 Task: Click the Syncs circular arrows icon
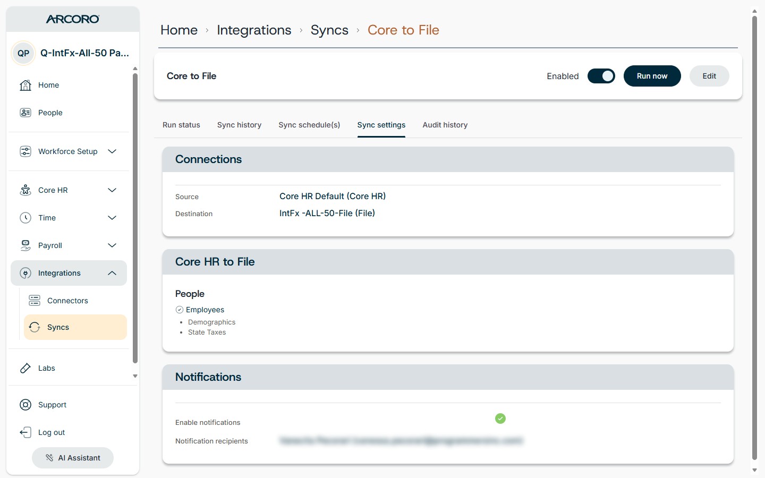click(35, 327)
